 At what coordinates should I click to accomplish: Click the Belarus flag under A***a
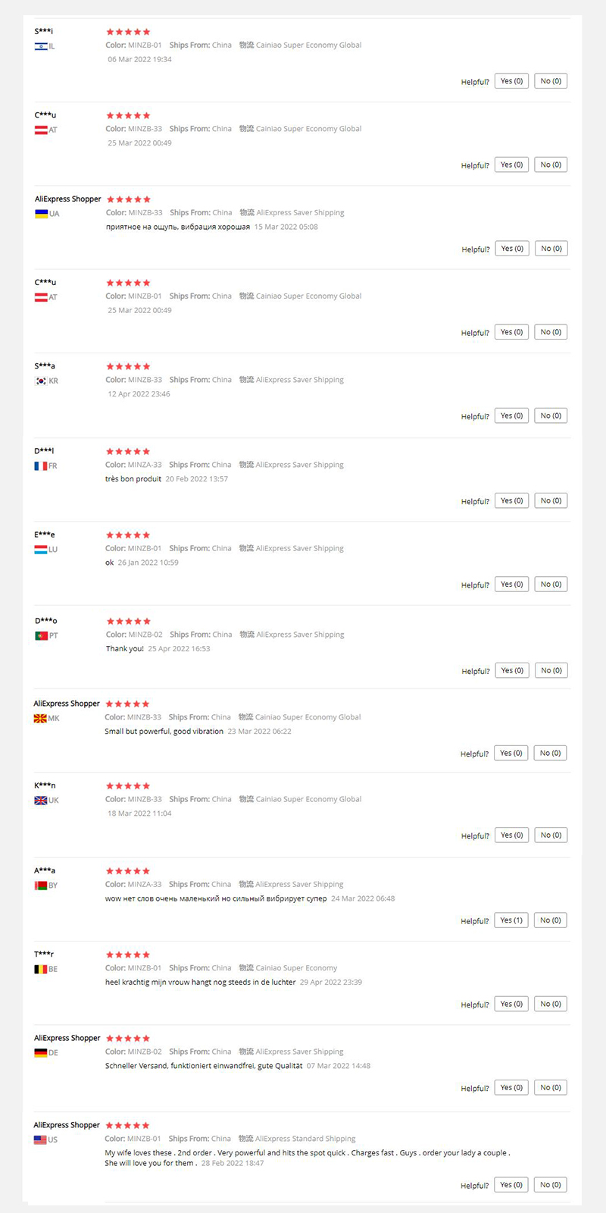[x=41, y=885]
